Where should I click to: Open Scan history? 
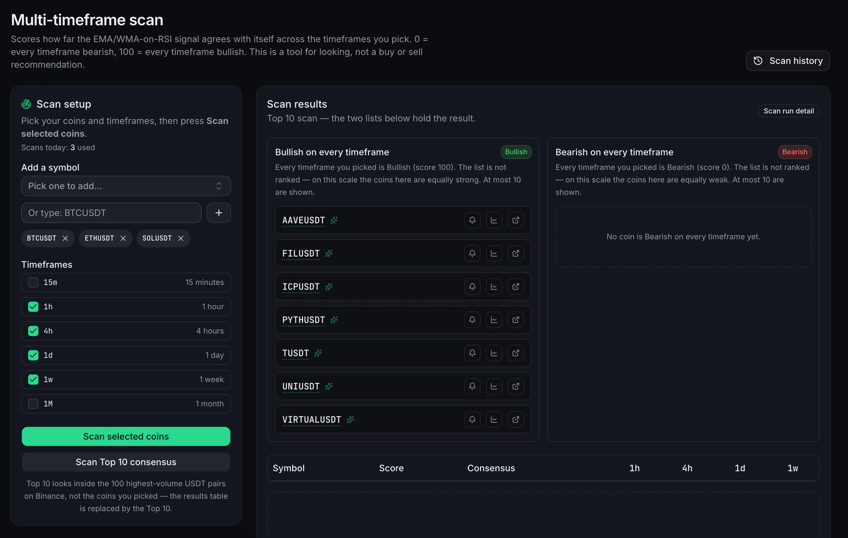[788, 61]
